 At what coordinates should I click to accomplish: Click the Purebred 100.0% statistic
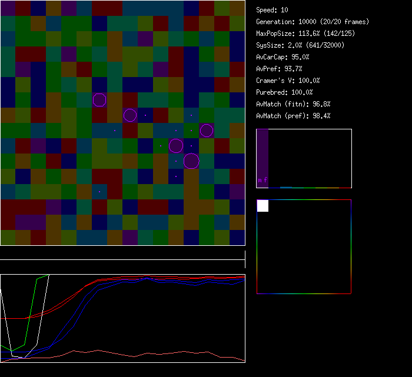(284, 92)
